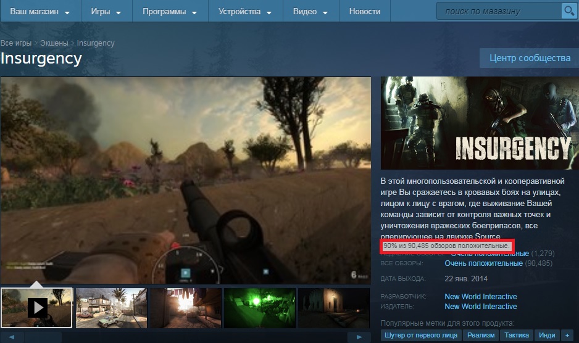Click the right scroll arrow under thumbnails
The width and height of the screenshot is (579, 343).
click(x=359, y=337)
